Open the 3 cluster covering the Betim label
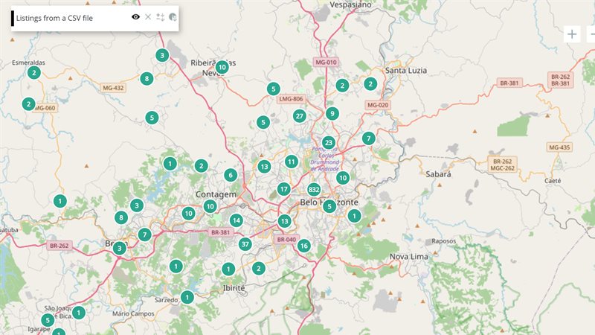Screen dimensions: 595x335 pos(120,249)
